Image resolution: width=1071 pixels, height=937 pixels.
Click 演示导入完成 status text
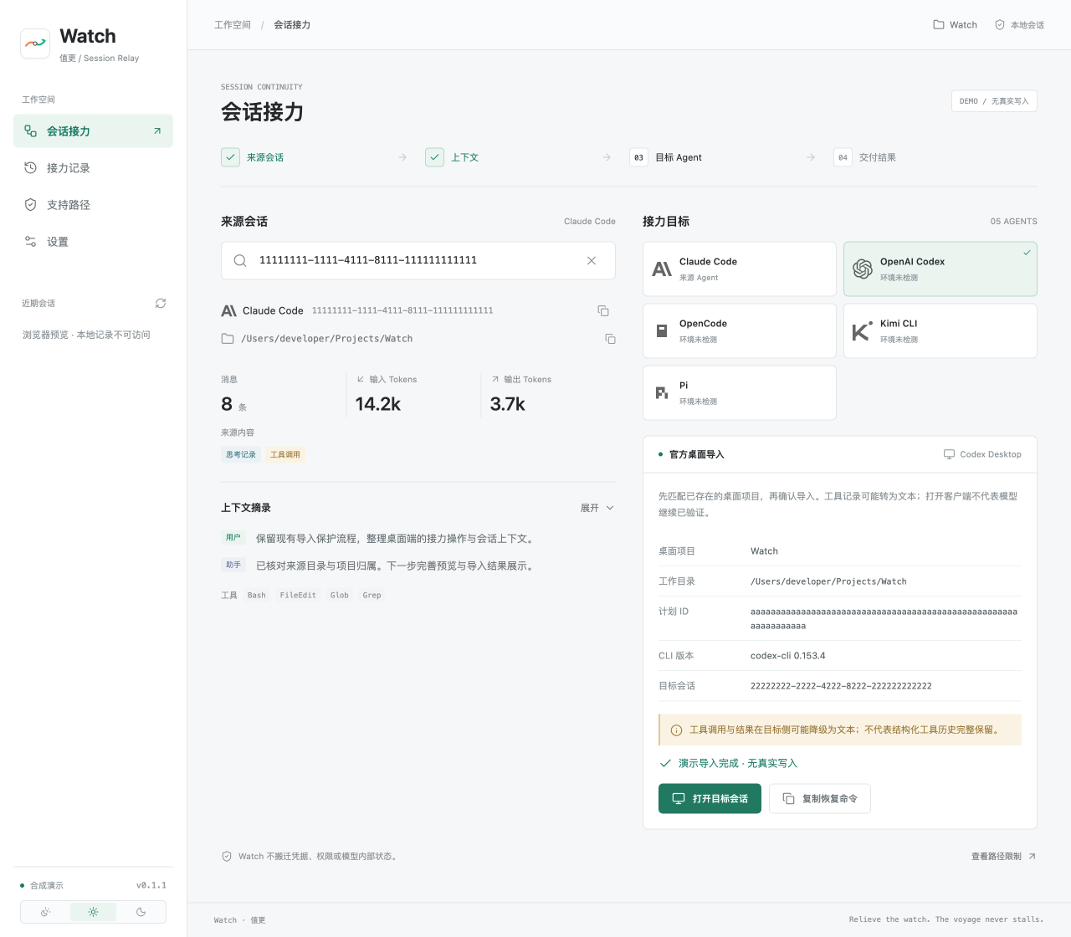pyautogui.click(x=738, y=764)
